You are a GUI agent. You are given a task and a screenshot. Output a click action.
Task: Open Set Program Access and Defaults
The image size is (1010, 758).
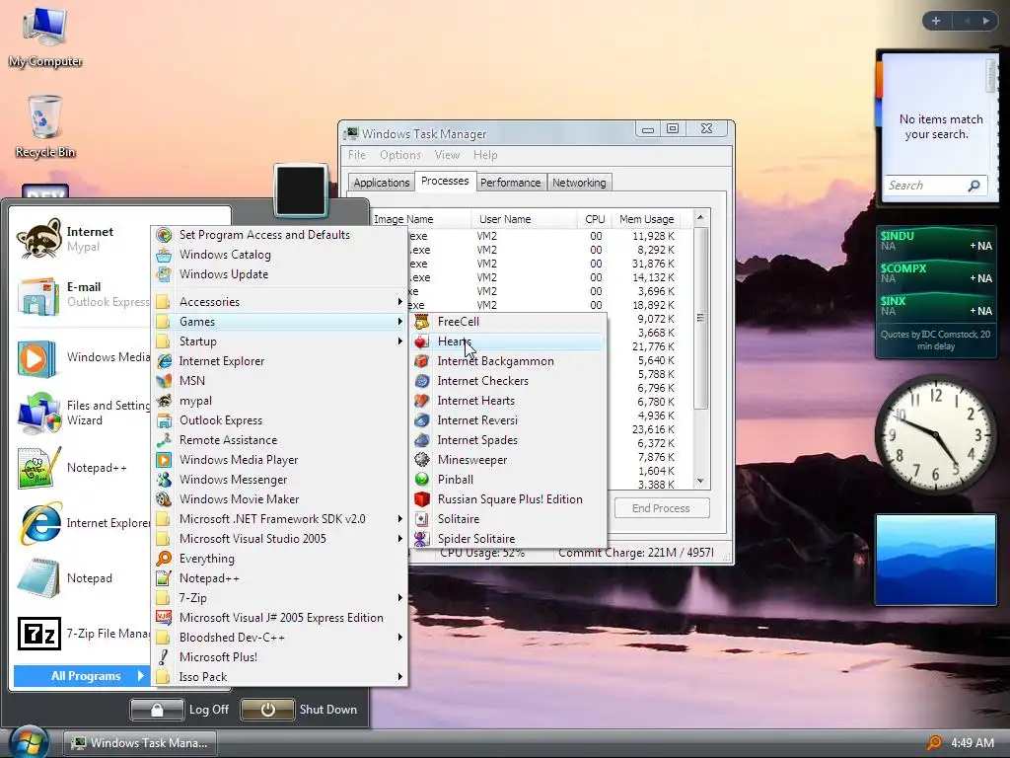pyautogui.click(x=279, y=235)
